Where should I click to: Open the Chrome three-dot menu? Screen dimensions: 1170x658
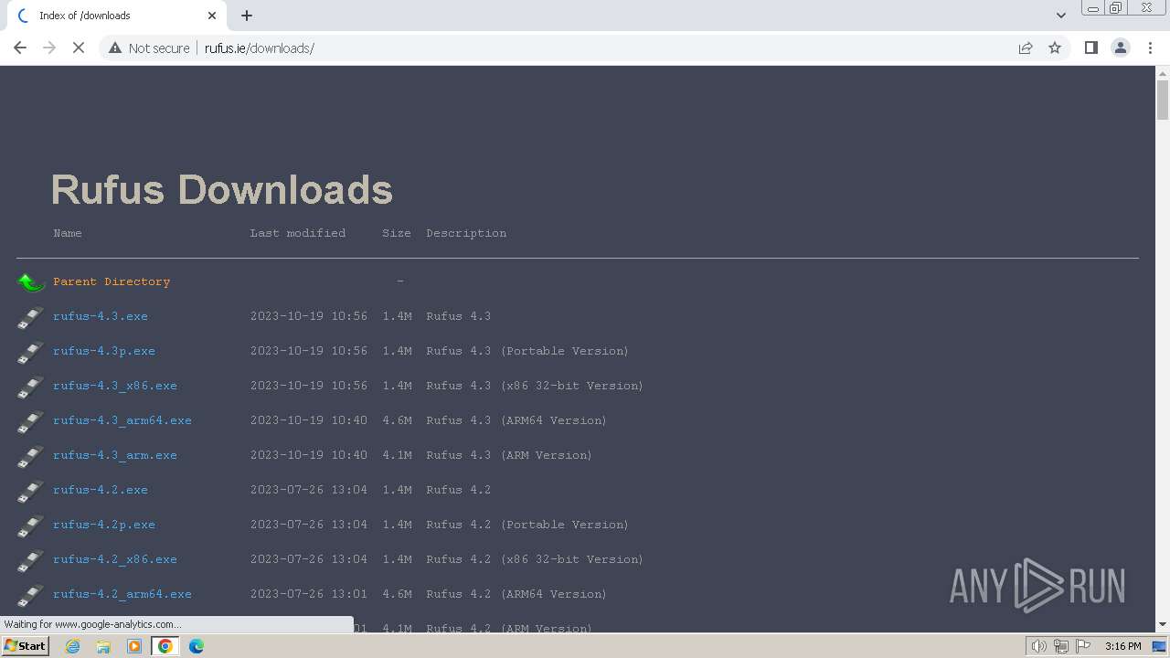point(1150,48)
